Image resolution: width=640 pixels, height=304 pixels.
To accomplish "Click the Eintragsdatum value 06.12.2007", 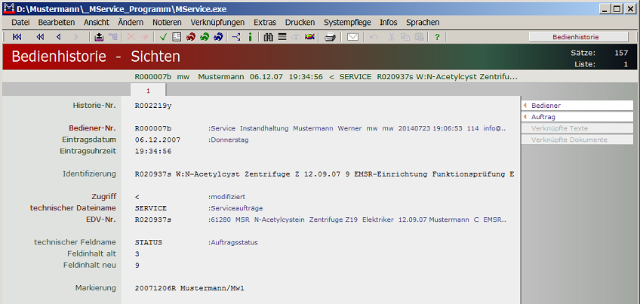I will coord(158,140).
